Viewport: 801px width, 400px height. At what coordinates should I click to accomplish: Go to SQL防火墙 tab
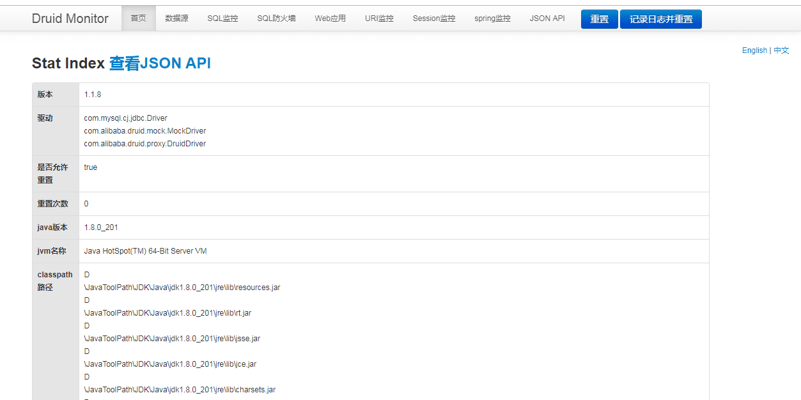click(276, 19)
